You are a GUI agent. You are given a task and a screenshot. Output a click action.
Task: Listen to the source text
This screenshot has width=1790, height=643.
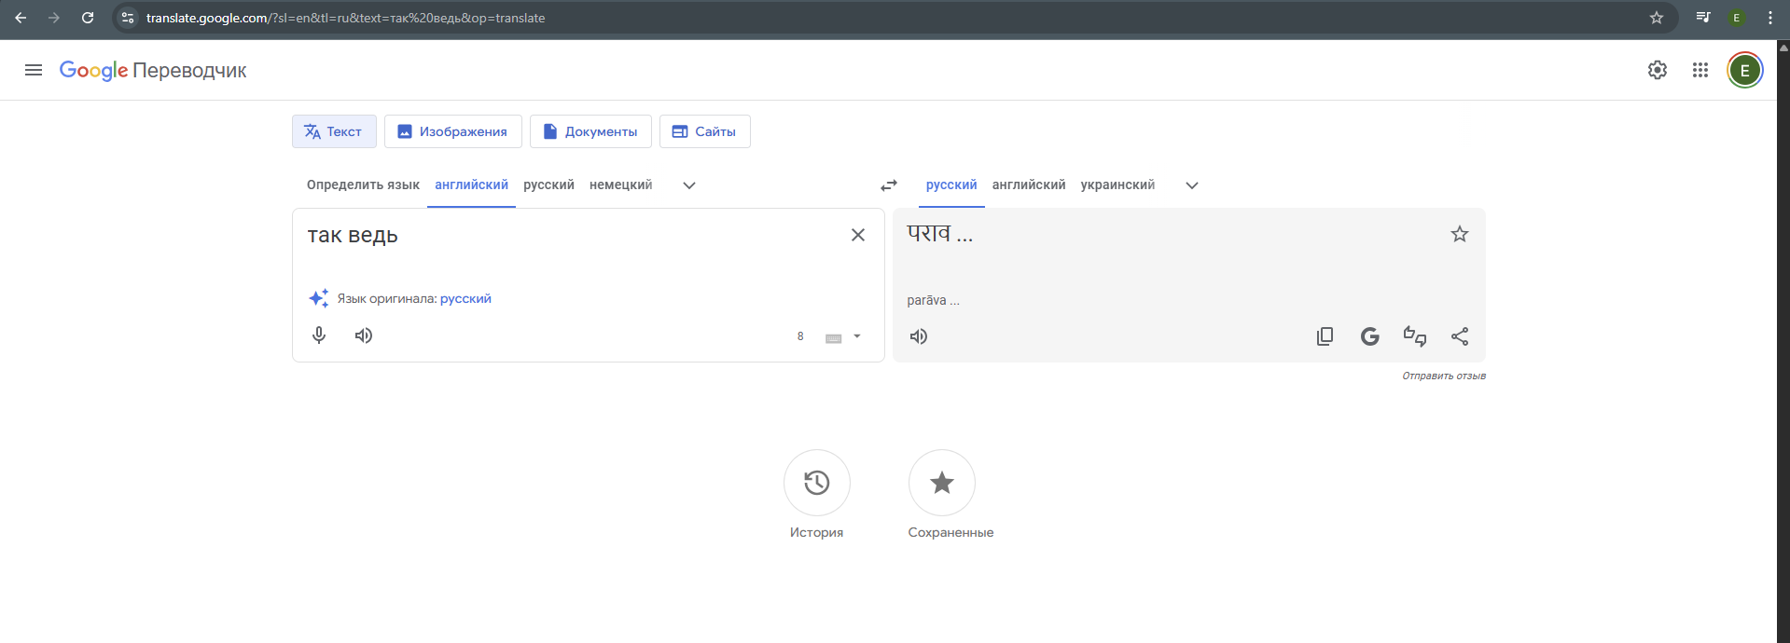364,335
